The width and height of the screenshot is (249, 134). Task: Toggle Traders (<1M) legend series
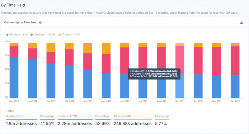pyautogui.click(x=69, y=35)
